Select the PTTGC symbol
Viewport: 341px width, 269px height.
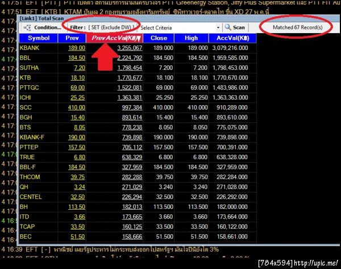tap(29, 88)
